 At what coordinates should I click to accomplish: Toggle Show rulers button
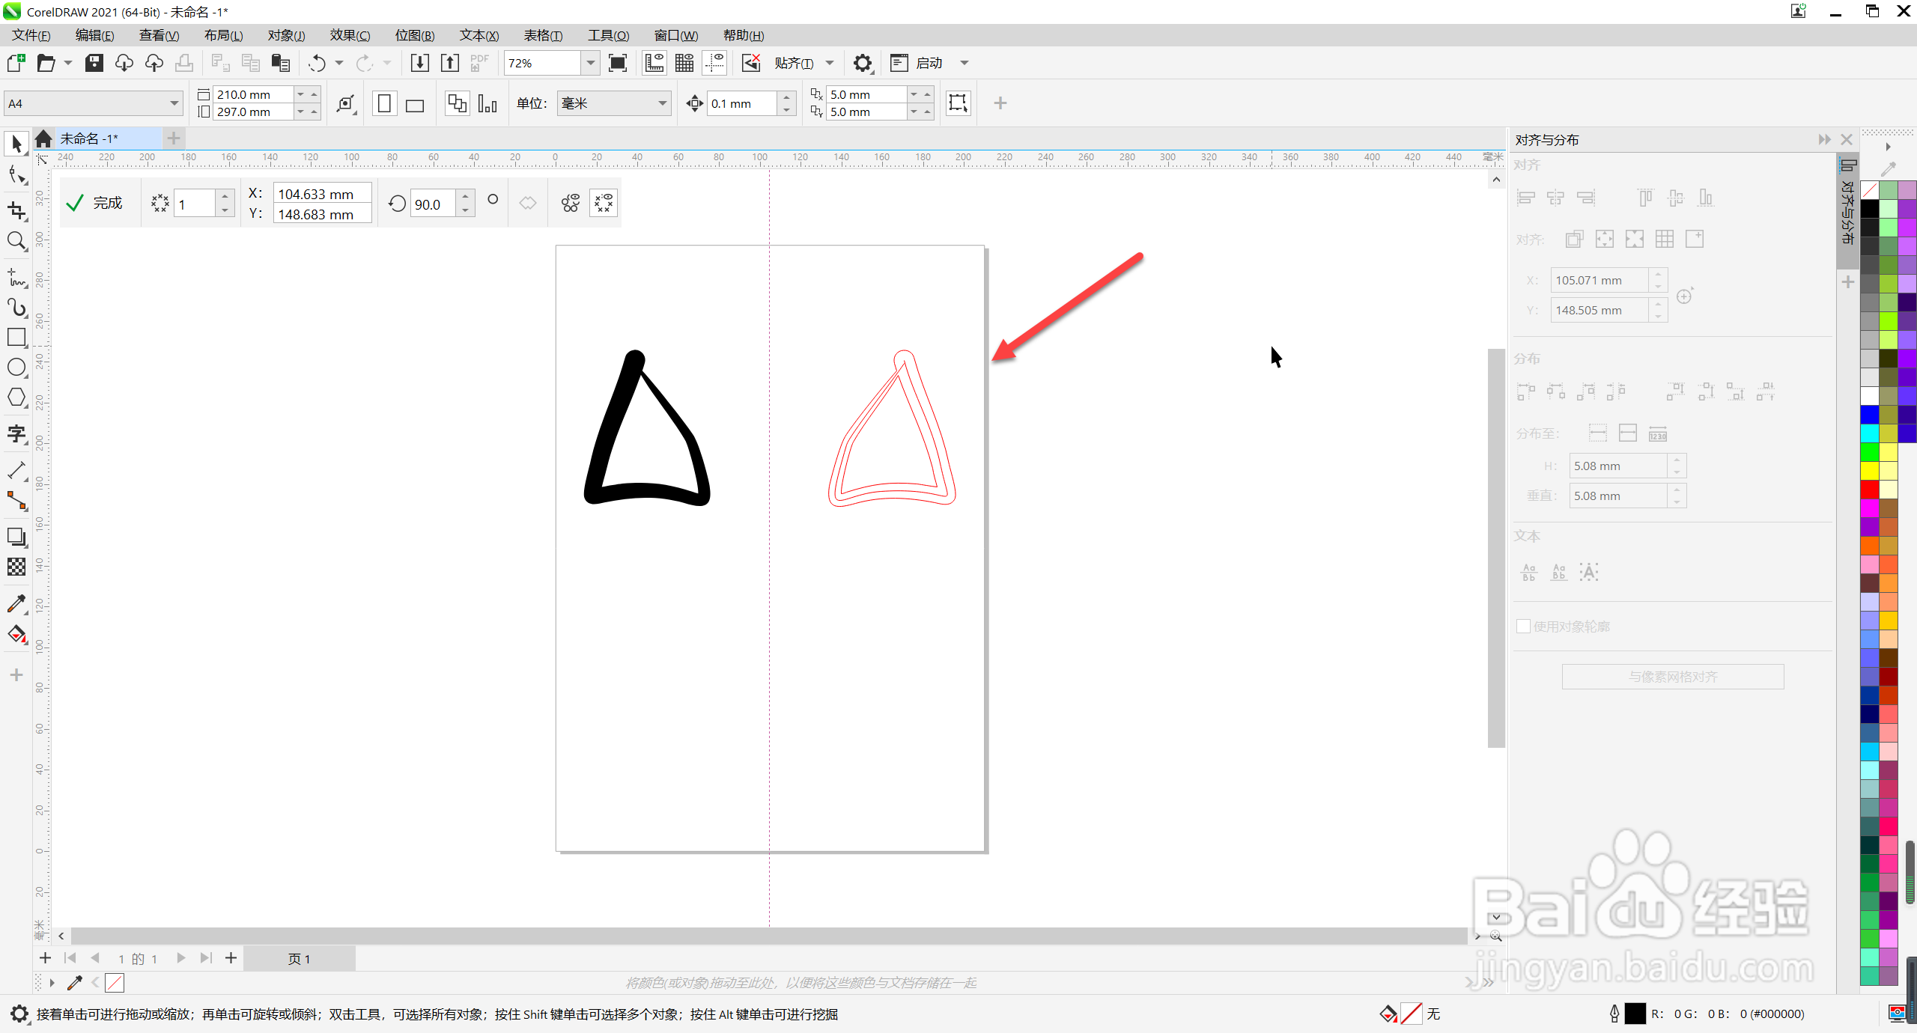point(654,63)
